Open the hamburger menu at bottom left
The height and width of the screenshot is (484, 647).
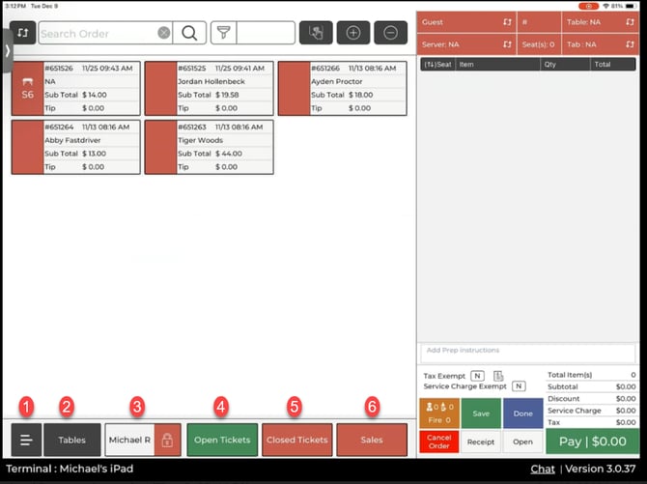(x=26, y=440)
